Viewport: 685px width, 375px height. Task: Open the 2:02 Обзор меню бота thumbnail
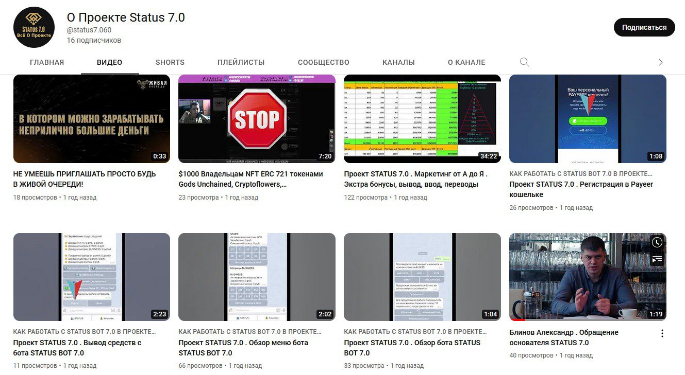tap(257, 277)
